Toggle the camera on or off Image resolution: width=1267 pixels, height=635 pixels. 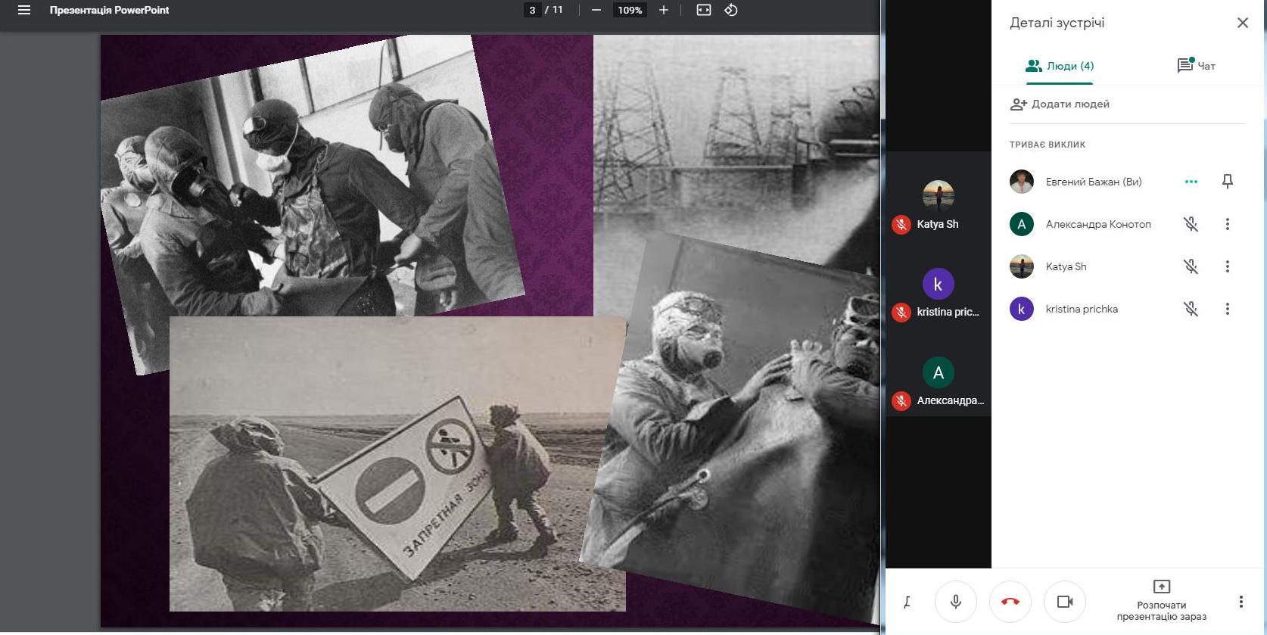pos(1065,602)
